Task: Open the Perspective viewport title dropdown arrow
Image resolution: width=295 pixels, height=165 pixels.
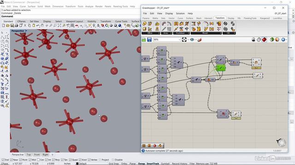Action: pyautogui.click(x=26, y=31)
